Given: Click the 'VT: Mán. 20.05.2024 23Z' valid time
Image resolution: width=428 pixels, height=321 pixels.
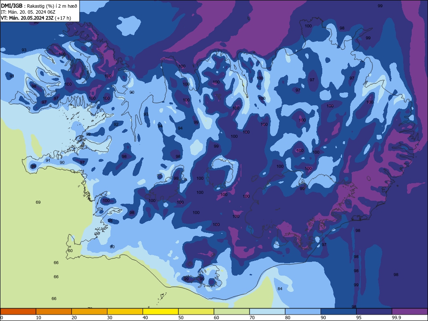Looking at the screenshot, I should pos(27,18).
